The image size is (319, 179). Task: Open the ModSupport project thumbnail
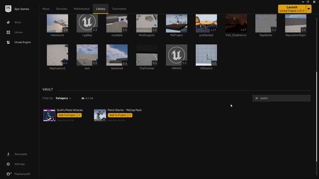[x=147, y=23]
